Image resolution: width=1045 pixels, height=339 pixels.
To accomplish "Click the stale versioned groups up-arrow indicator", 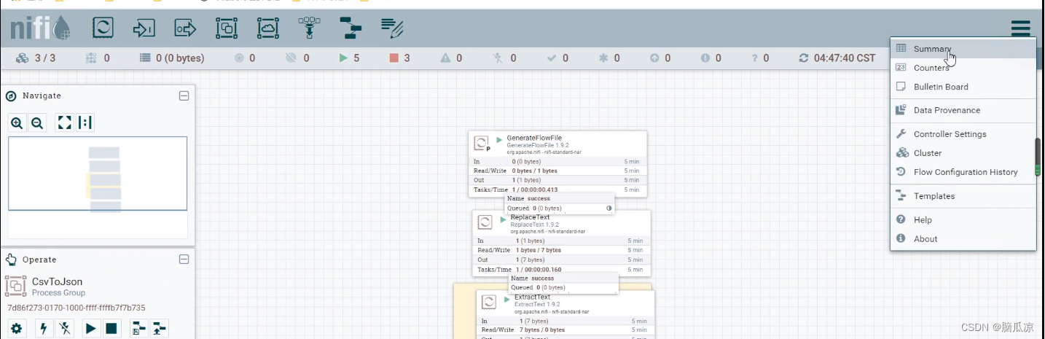I will point(660,58).
